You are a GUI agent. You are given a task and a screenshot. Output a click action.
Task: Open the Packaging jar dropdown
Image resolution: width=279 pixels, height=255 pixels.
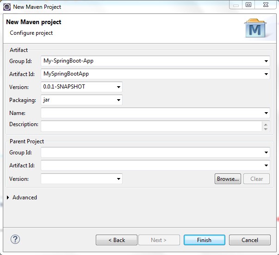pos(118,100)
